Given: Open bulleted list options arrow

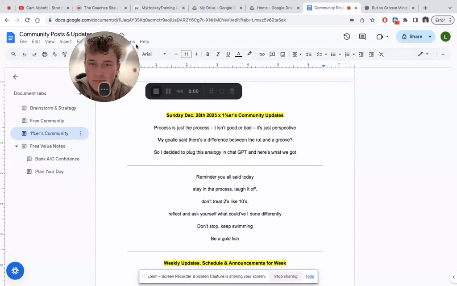Looking at the screenshot, I should point(340,54).
